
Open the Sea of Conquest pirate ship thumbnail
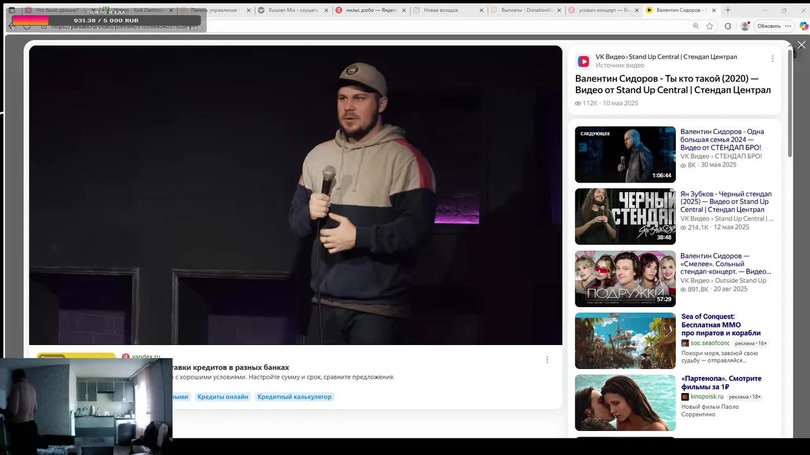(x=625, y=341)
